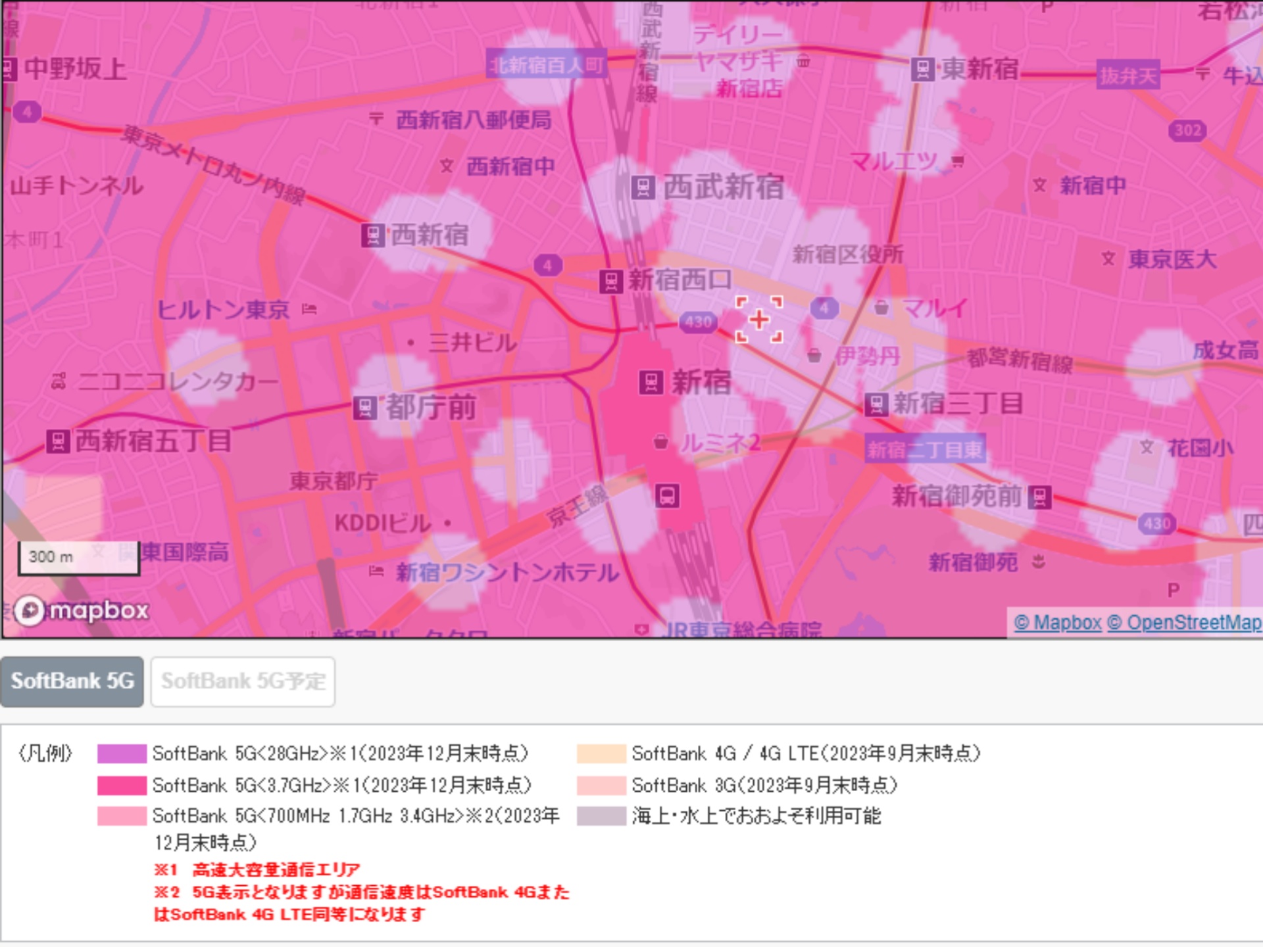
Task: Click the train icon below ルミネ2
Action: pos(667,495)
